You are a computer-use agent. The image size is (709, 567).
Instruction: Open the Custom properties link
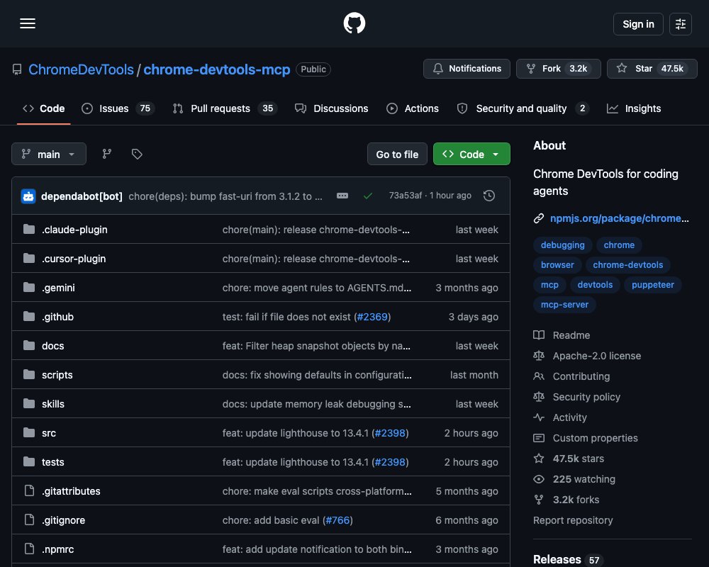click(x=586, y=438)
